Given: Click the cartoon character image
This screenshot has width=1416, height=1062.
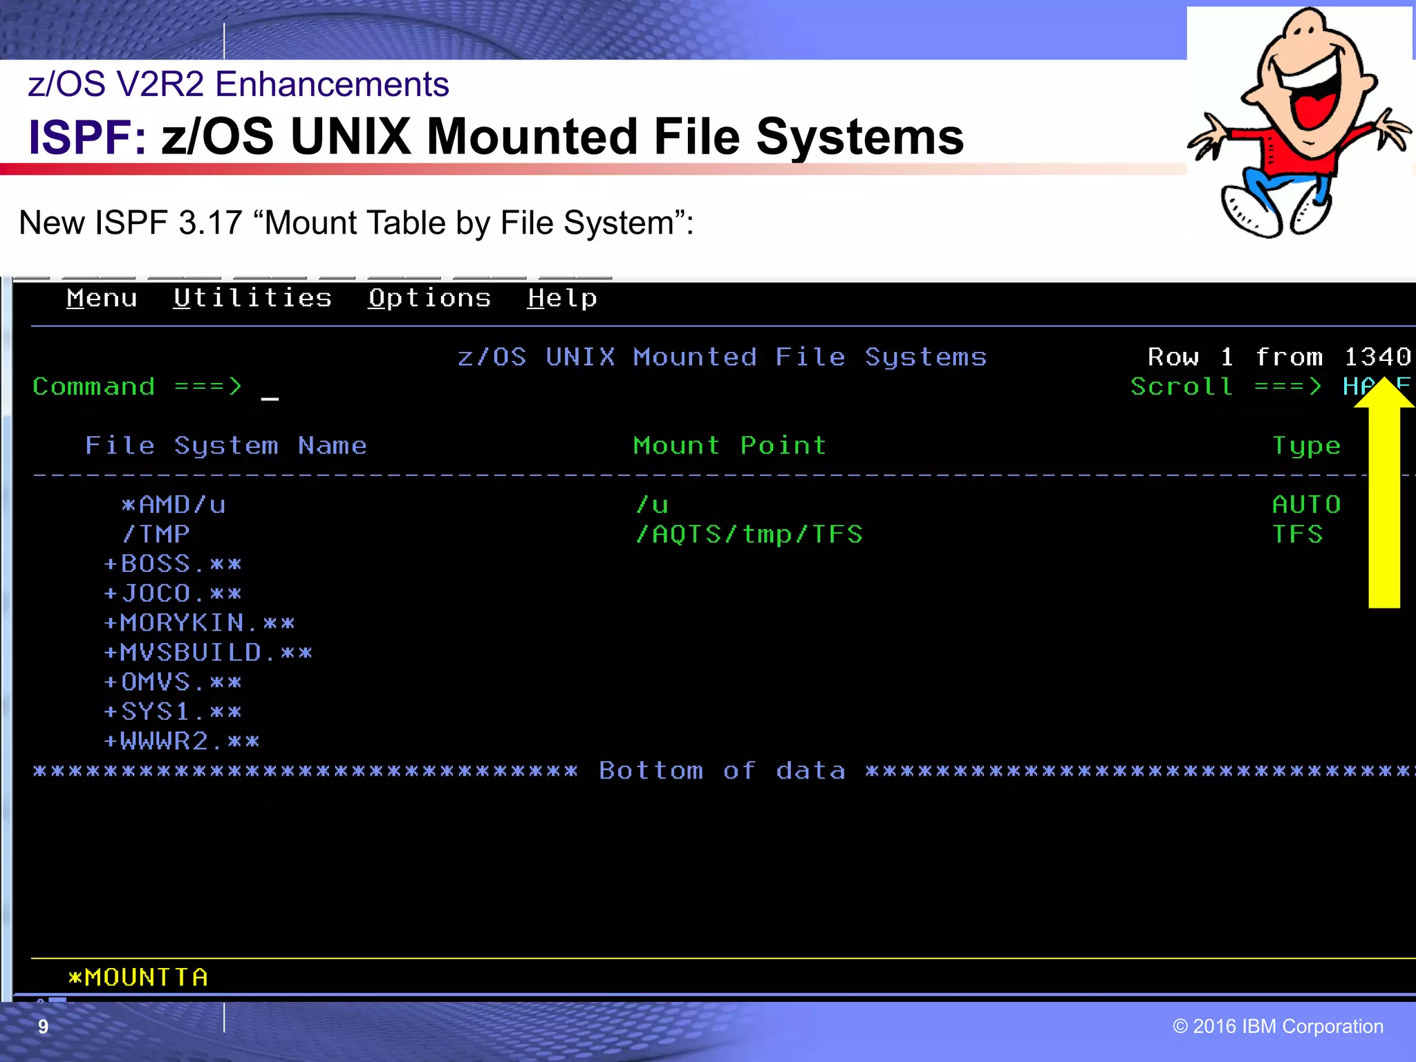Looking at the screenshot, I should (1300, 123).
